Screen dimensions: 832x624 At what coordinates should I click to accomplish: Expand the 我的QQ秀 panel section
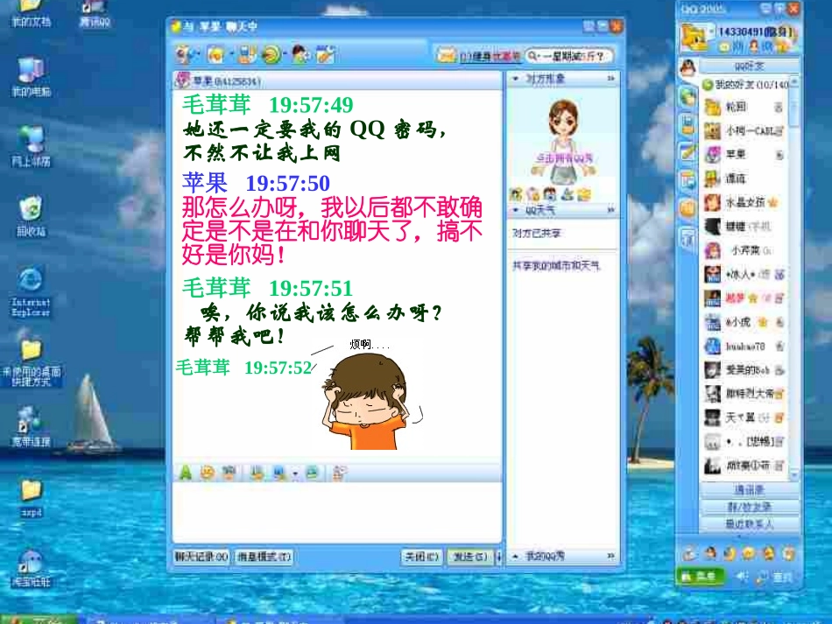[515, 556]
